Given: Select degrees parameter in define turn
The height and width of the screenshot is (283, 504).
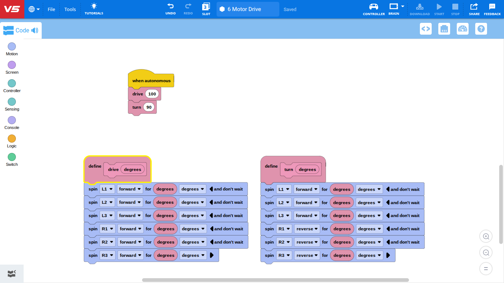Looking at the screenshot, I should click(307, 170).
